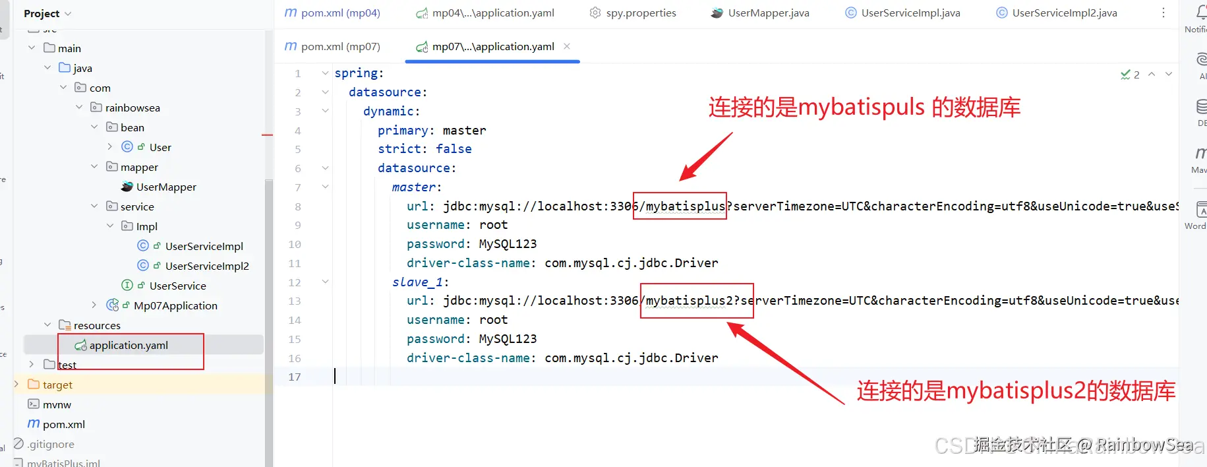Screen dimensions: 1207x467
Task: Switch to UserMapper.java tab
Action: [x=760, y=13]
